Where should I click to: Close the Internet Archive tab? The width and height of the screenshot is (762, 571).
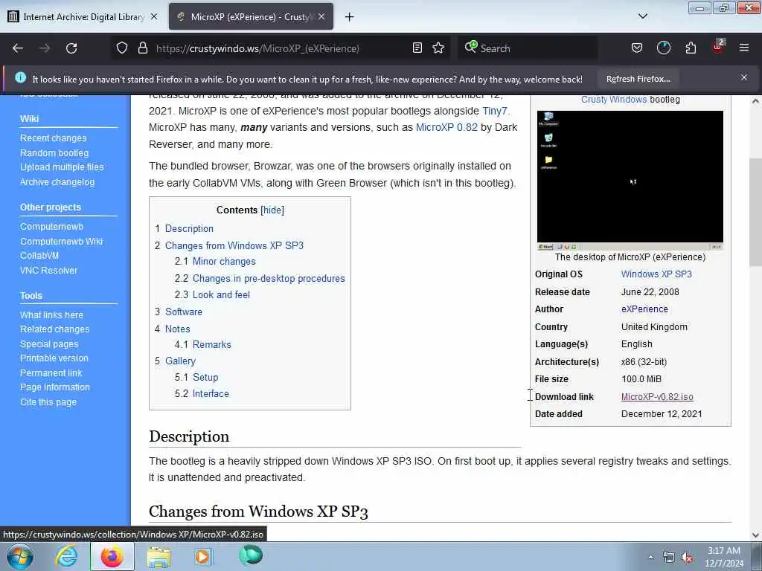pyautogui.click(x=154, y=16)
